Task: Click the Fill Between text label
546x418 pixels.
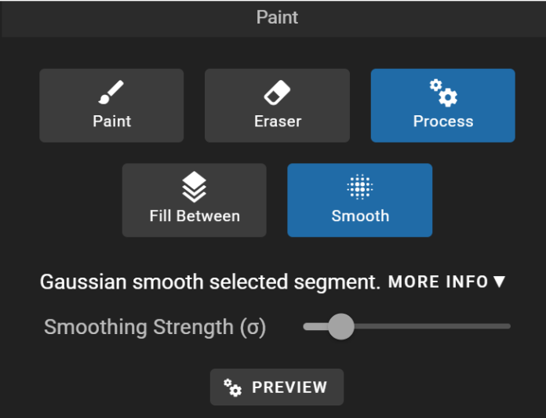Action: tap(195, 216)
